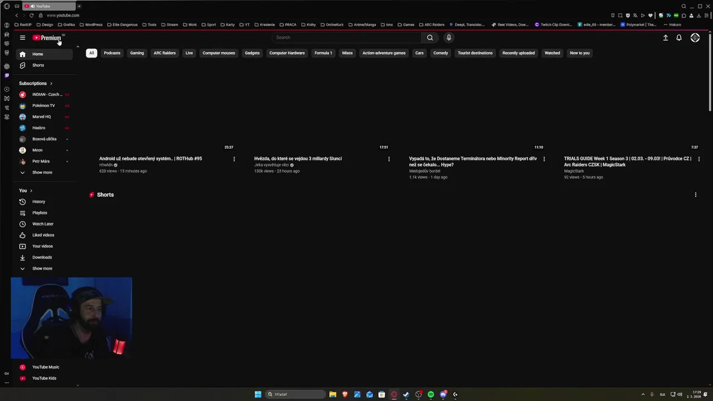
Task: Open Your videos
Action: [x=45, y=246]
